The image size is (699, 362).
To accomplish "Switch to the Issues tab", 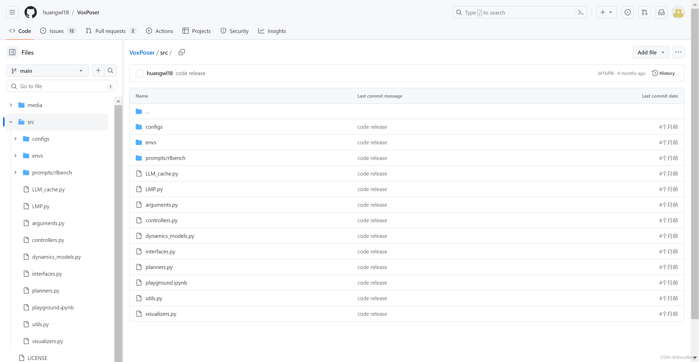I will 56,31.
